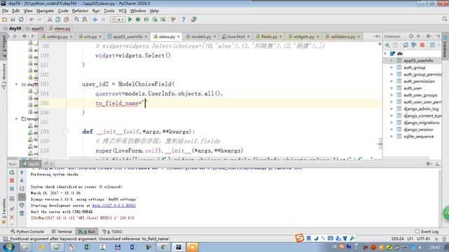Image resolution: width=449 pixels, height=252 pixels.
Task: Switch to the urls.py tab
Action: point(91,36)
